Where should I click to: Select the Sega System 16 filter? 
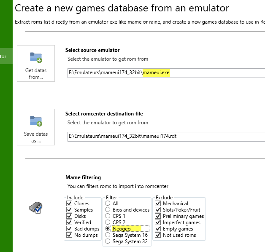(x=108, y=235)
